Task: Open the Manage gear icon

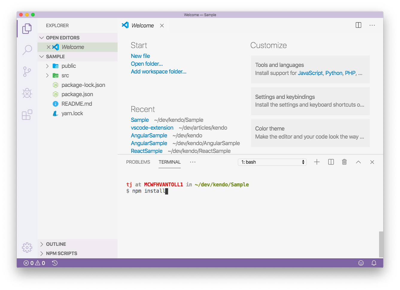Action: click(27, 247)
